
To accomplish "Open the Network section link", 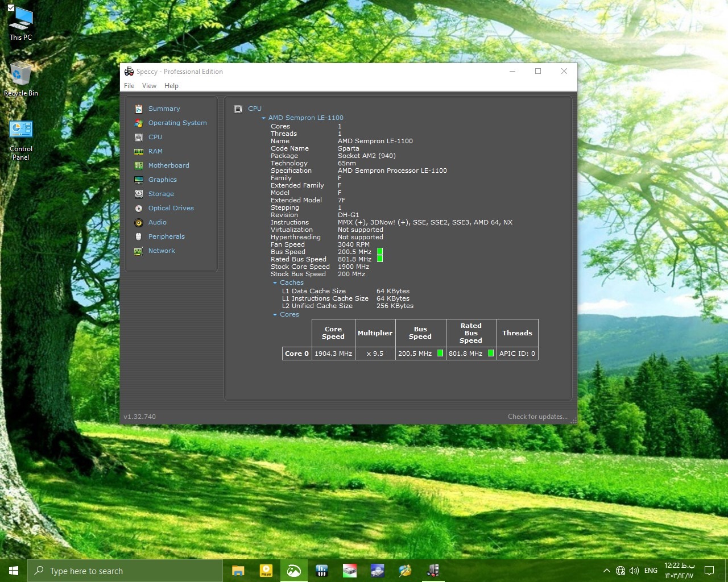I will coord(162,251).
